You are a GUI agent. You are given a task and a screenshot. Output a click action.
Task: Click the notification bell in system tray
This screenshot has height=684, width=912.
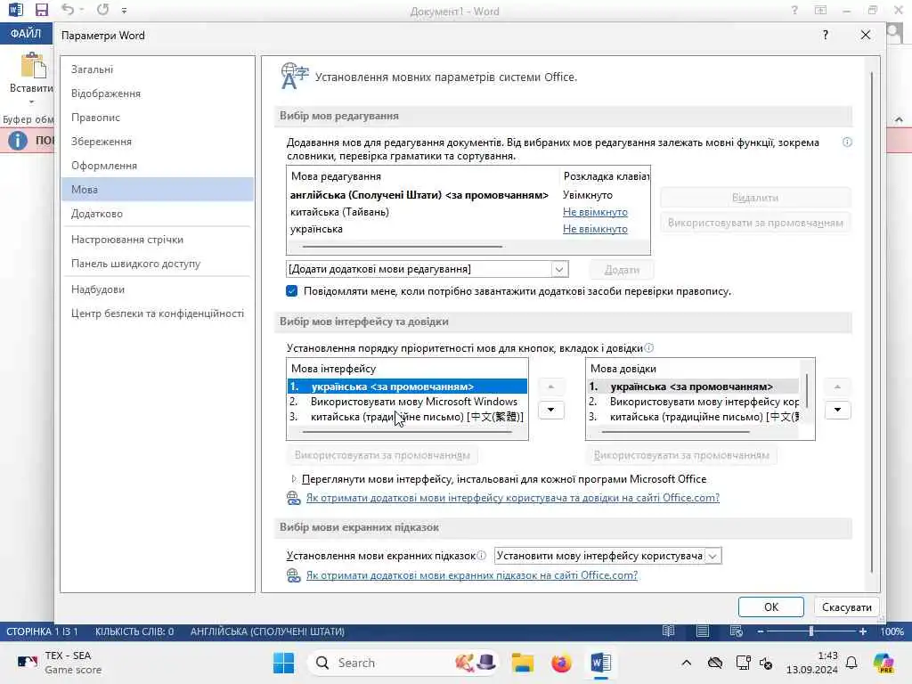coord(851,663)
